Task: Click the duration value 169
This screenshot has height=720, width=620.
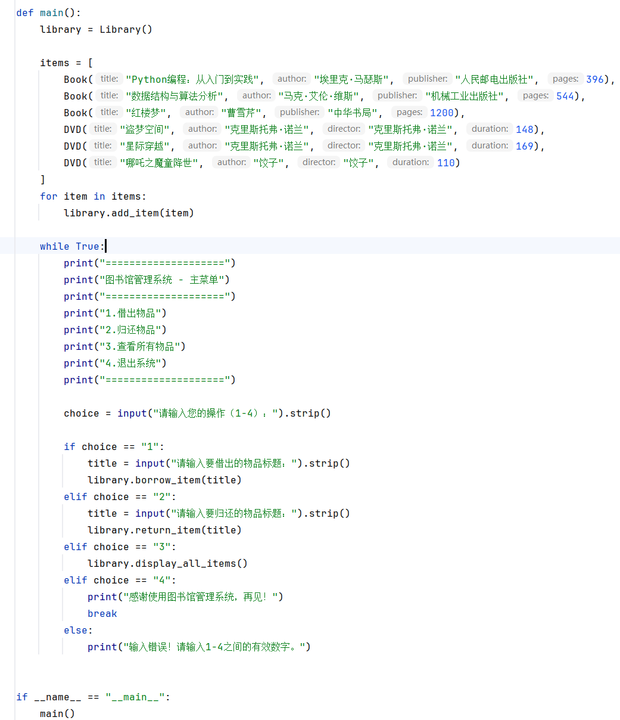Action: 525,146
